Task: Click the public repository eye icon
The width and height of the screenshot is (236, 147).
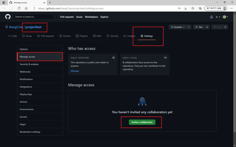Action: pyautogui.click(x=114, y=58)
